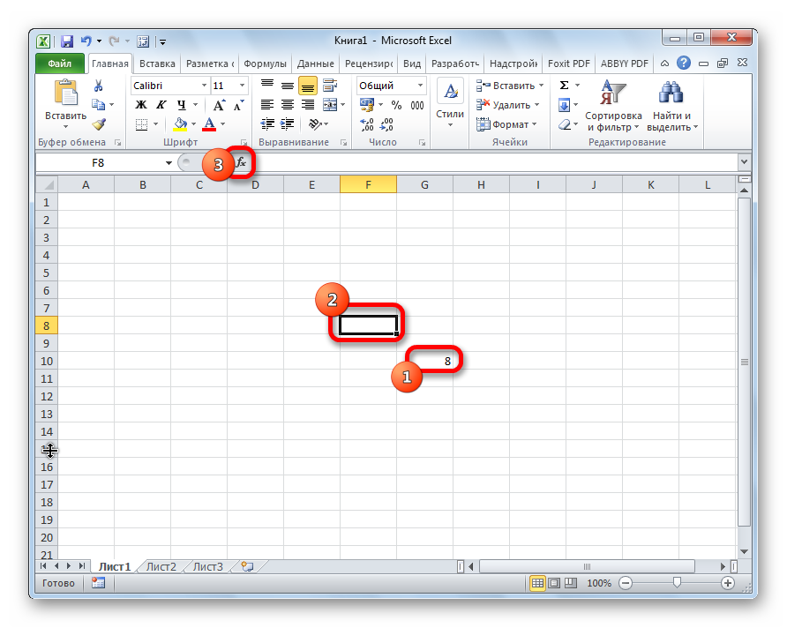787x628 pixels.
Task: Apply the red font color A
Action: pos(210,123)
